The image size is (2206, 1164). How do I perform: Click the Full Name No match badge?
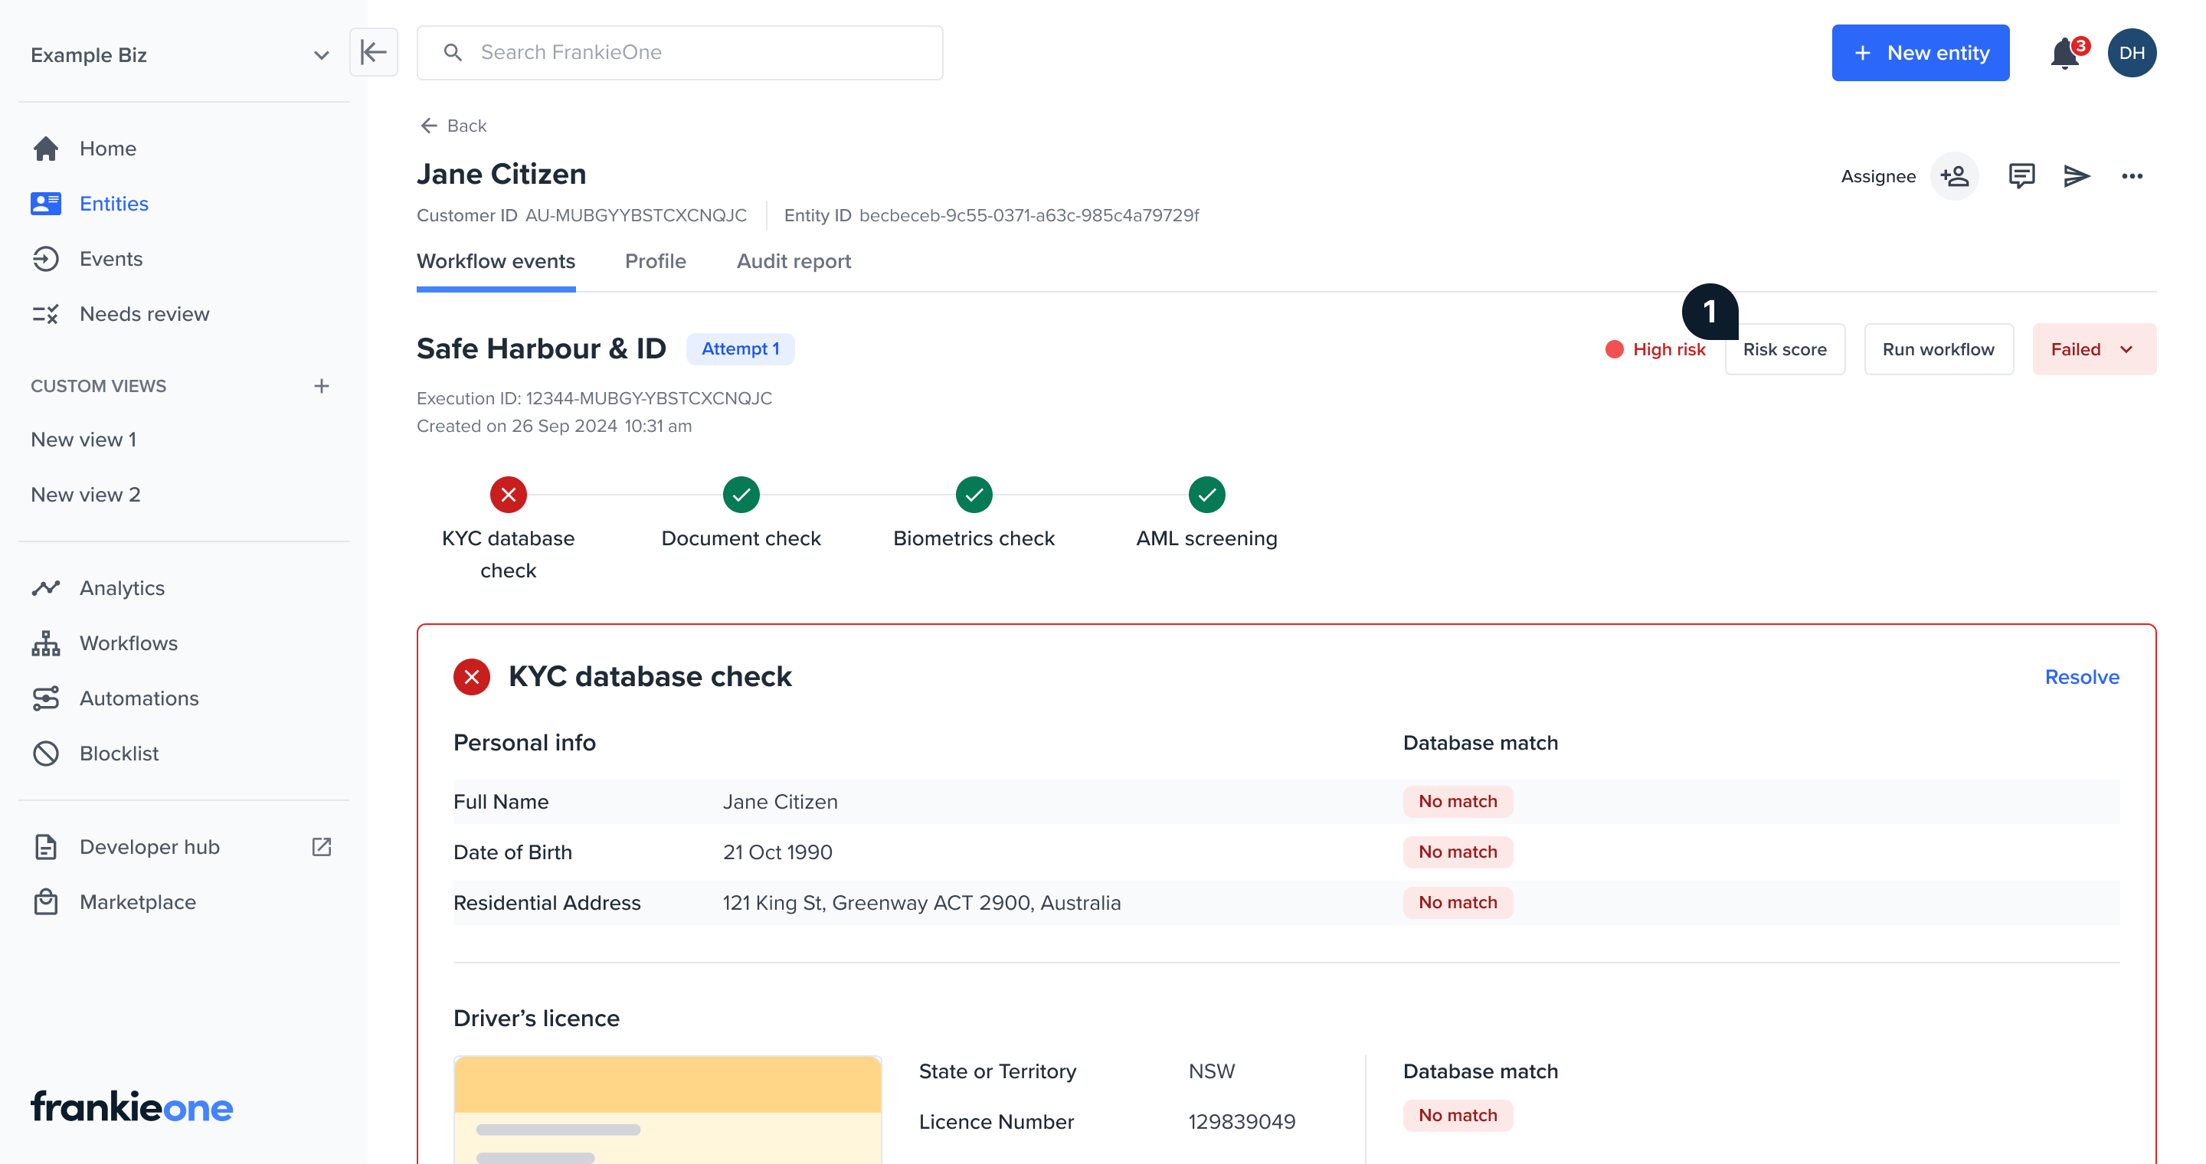tap(1458, 802)
